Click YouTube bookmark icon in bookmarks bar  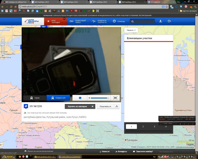click(71, 11)
